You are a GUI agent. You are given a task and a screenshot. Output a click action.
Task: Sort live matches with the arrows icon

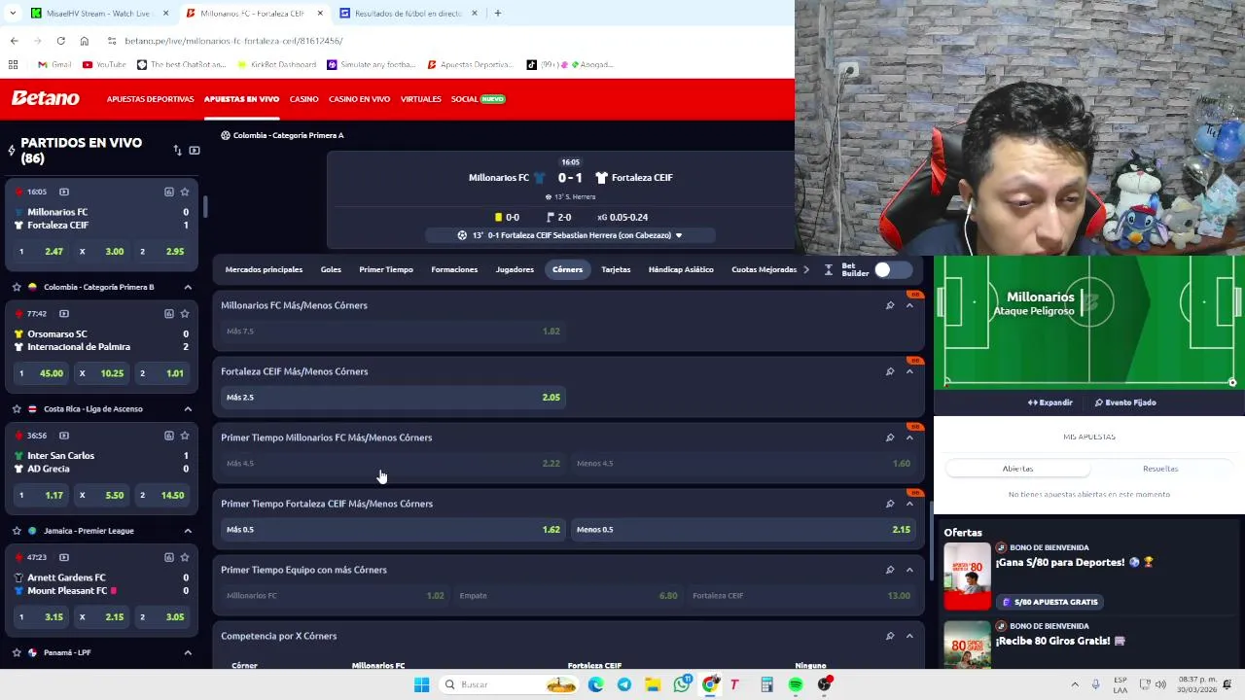pos(177,150)
